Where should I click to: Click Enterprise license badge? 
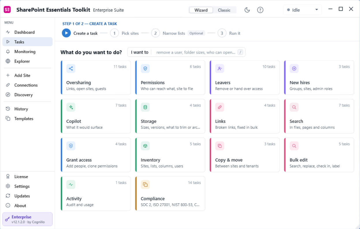27,219
